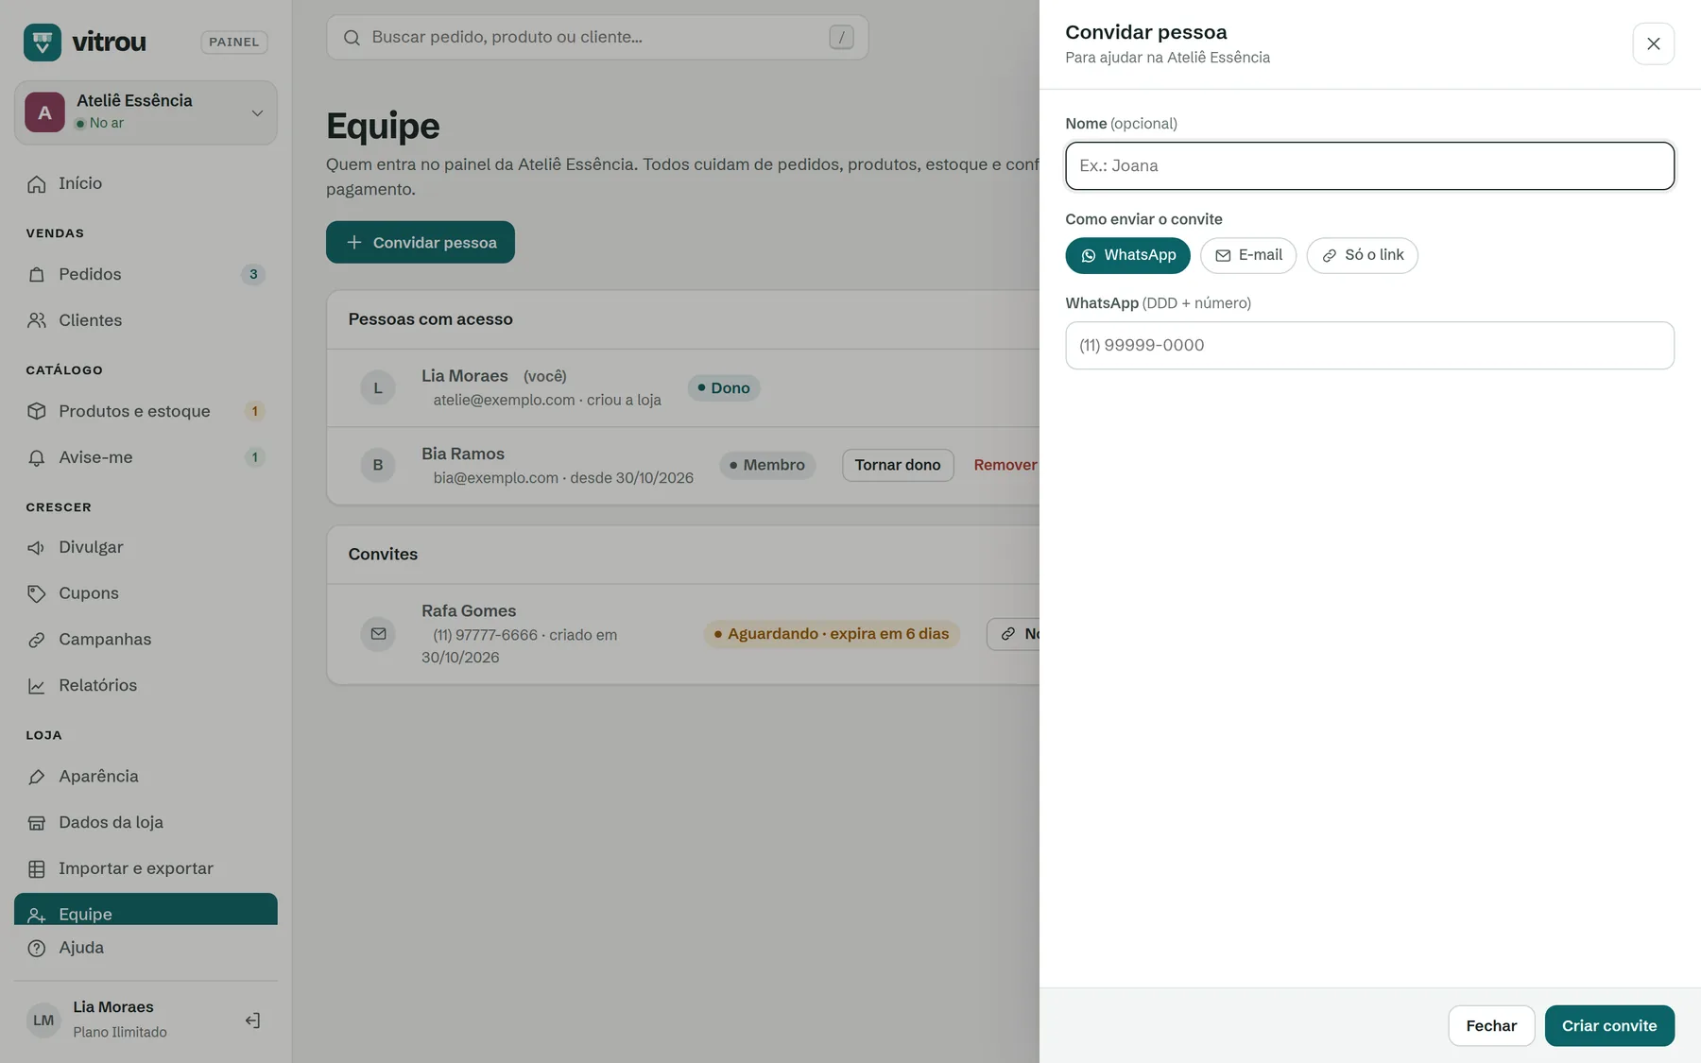Click the Membro role badge
Screen dimensions: 1701x1063
pos(767,465)
